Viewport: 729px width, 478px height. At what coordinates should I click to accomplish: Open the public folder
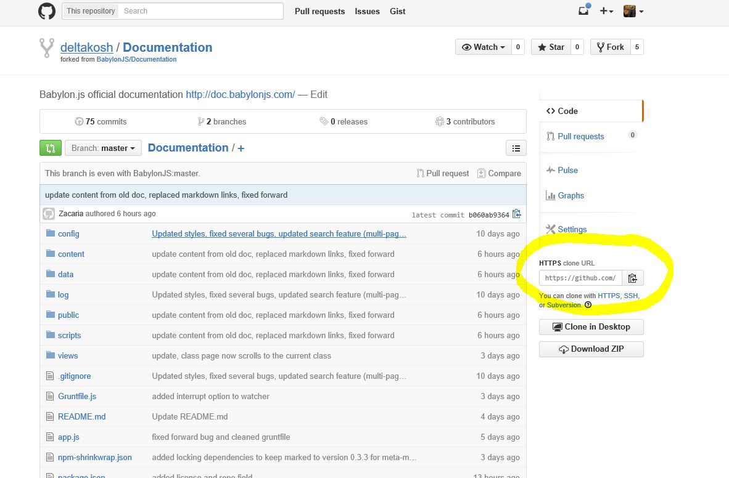pyautogui.click(x=68, y=315)
